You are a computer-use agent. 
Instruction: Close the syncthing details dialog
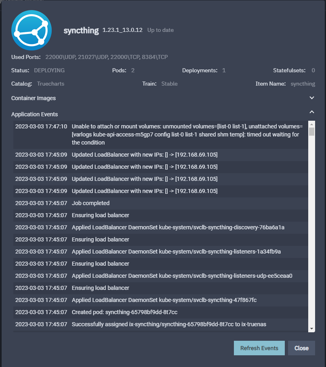[x=301, y=348]
